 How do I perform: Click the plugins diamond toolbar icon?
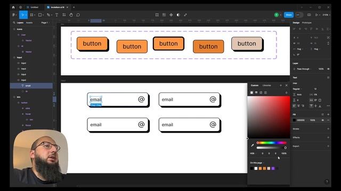coord(171,15)
